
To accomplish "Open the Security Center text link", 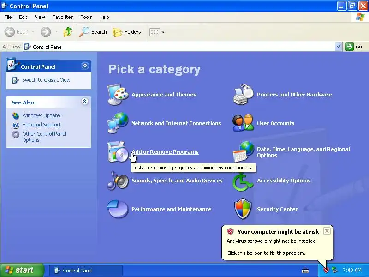I will (277, 209).
